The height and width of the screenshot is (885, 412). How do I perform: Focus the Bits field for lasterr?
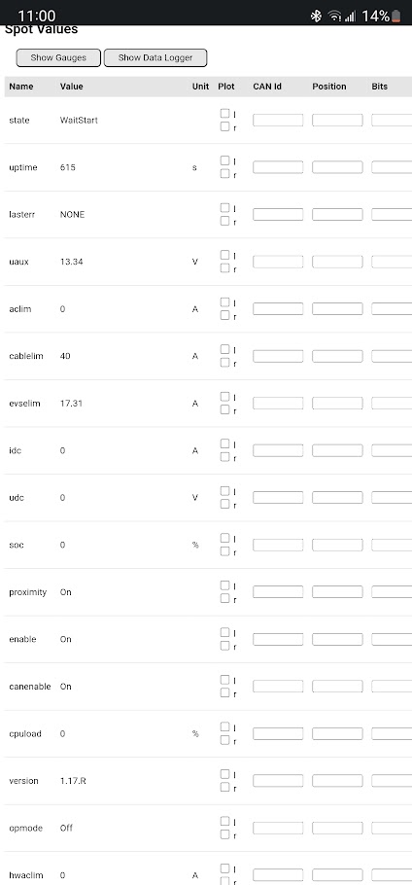tap(392, 215)
